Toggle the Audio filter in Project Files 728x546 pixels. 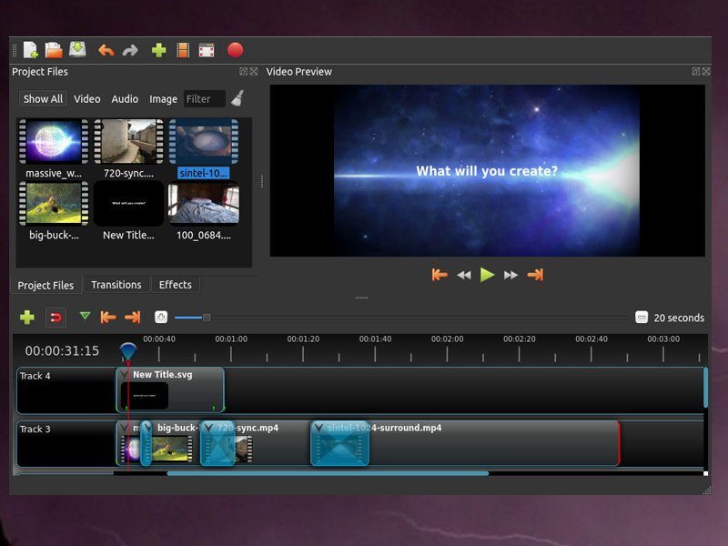click(125, 99)
